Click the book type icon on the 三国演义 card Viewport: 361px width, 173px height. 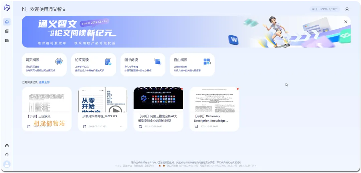[28, 127]
